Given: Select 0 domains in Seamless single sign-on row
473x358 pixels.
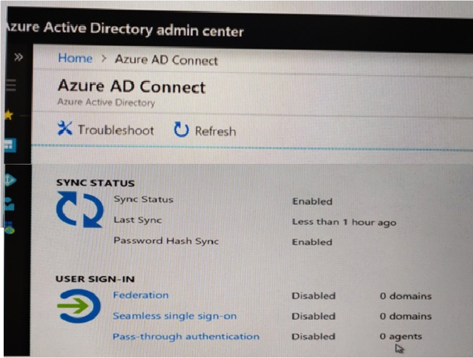Looking at the screenshot, I should pyautogui.click(x=406, y=316).
